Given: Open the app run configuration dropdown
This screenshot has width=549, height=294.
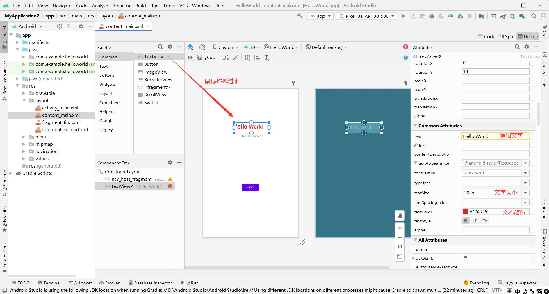Looking at the screenshot, I should click(320, 16).
